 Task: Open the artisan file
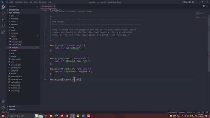(x=23, y=73)
